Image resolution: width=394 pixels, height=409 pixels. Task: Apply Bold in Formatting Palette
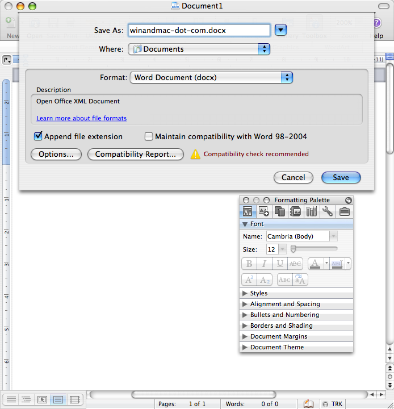[x=249, y=264]
